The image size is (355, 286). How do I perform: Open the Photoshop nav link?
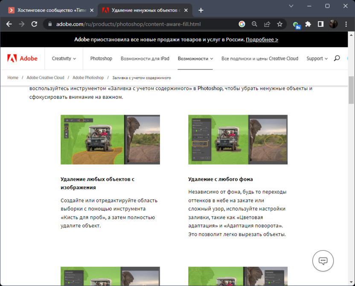[101, 58]
